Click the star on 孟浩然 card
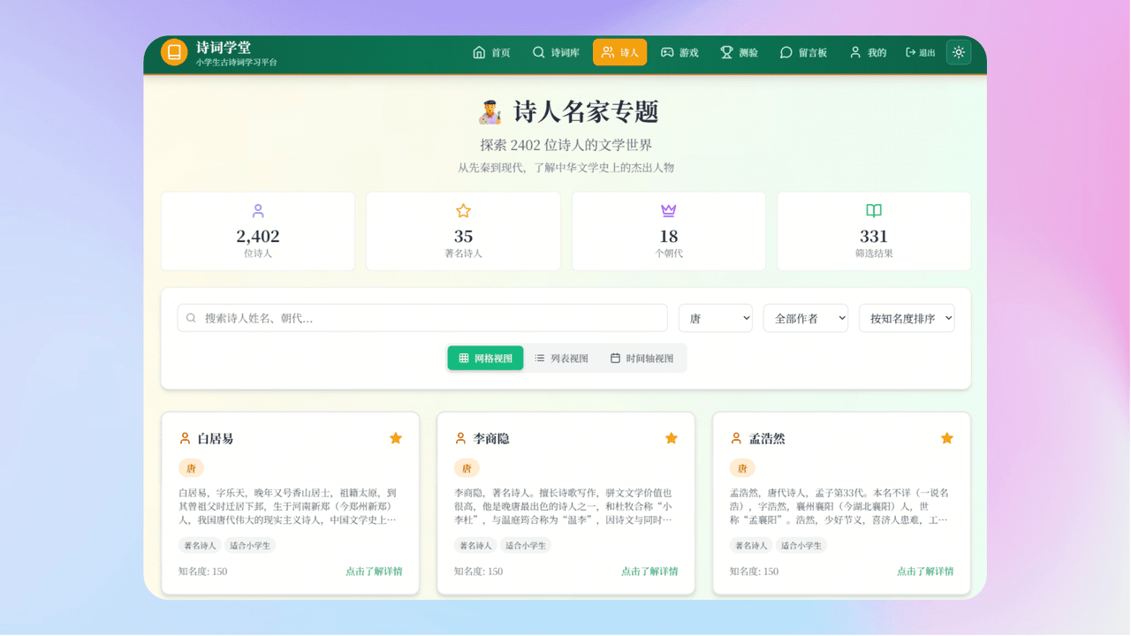This screenshot has width=1131, height=636. point(947,438)
